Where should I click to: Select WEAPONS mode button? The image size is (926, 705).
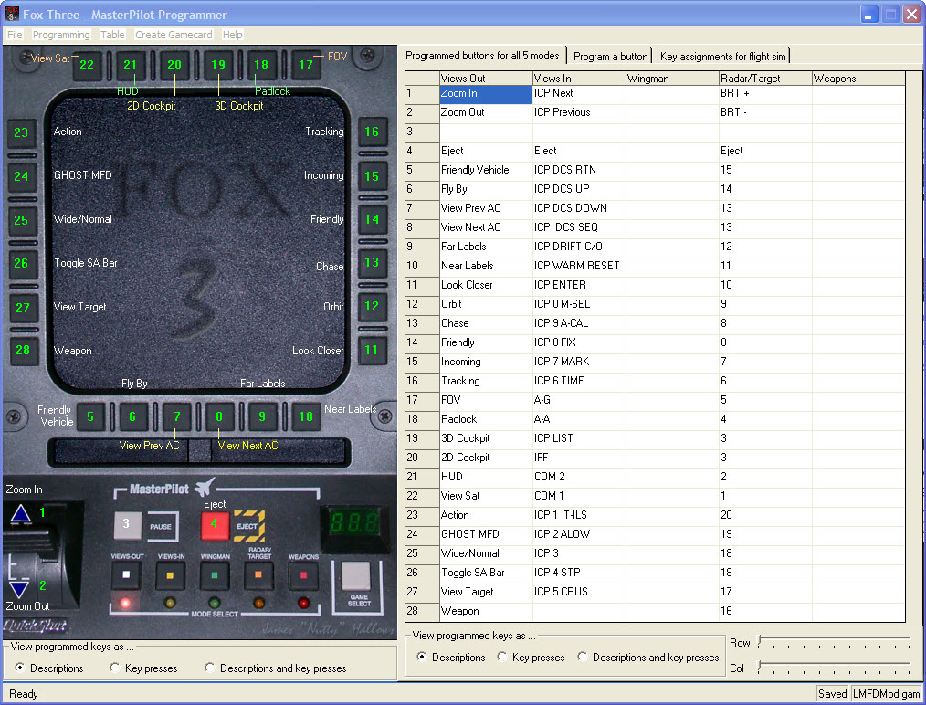pyautogui.click(x=303, y=575)
